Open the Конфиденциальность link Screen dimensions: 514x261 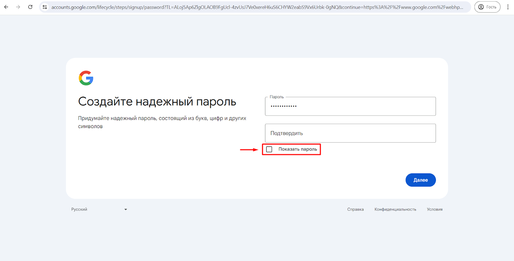(395, 209)
